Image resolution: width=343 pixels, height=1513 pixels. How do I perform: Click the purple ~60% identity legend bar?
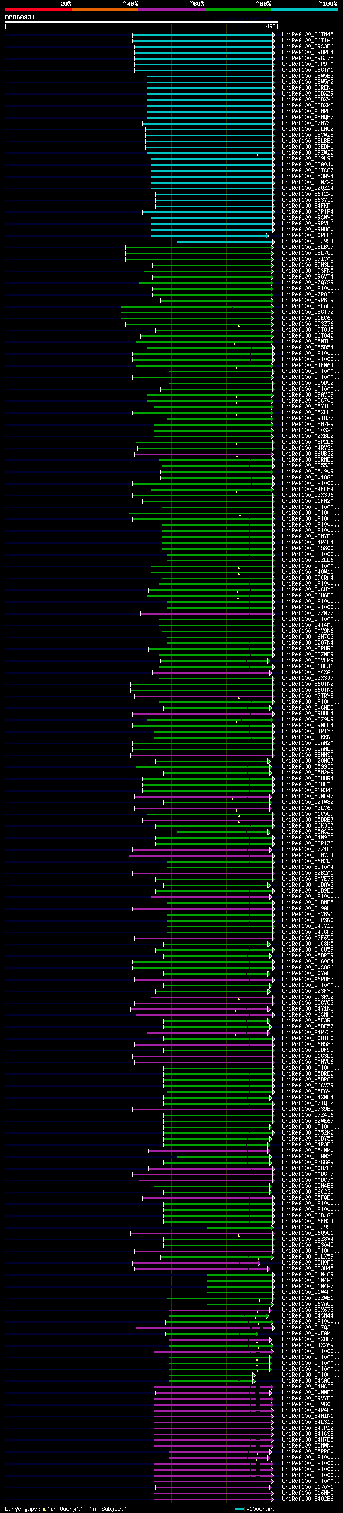pyautogui.click(x=172, y=10)
